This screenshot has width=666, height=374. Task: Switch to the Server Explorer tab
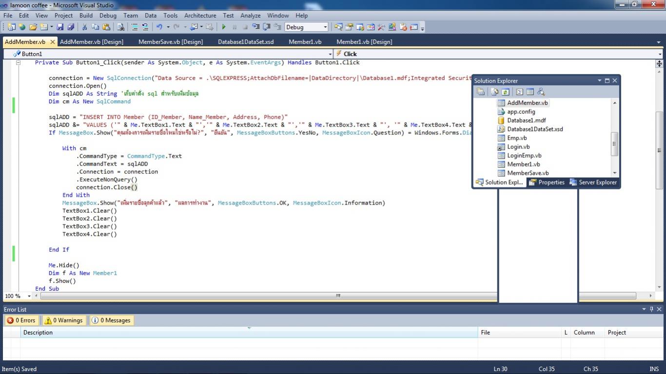pyautogui.click(x=593, y=182)
